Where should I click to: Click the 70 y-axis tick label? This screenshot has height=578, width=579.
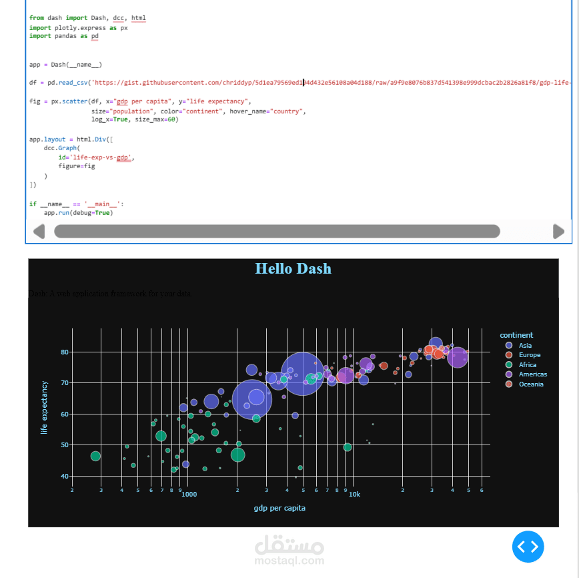coord(65,383)
